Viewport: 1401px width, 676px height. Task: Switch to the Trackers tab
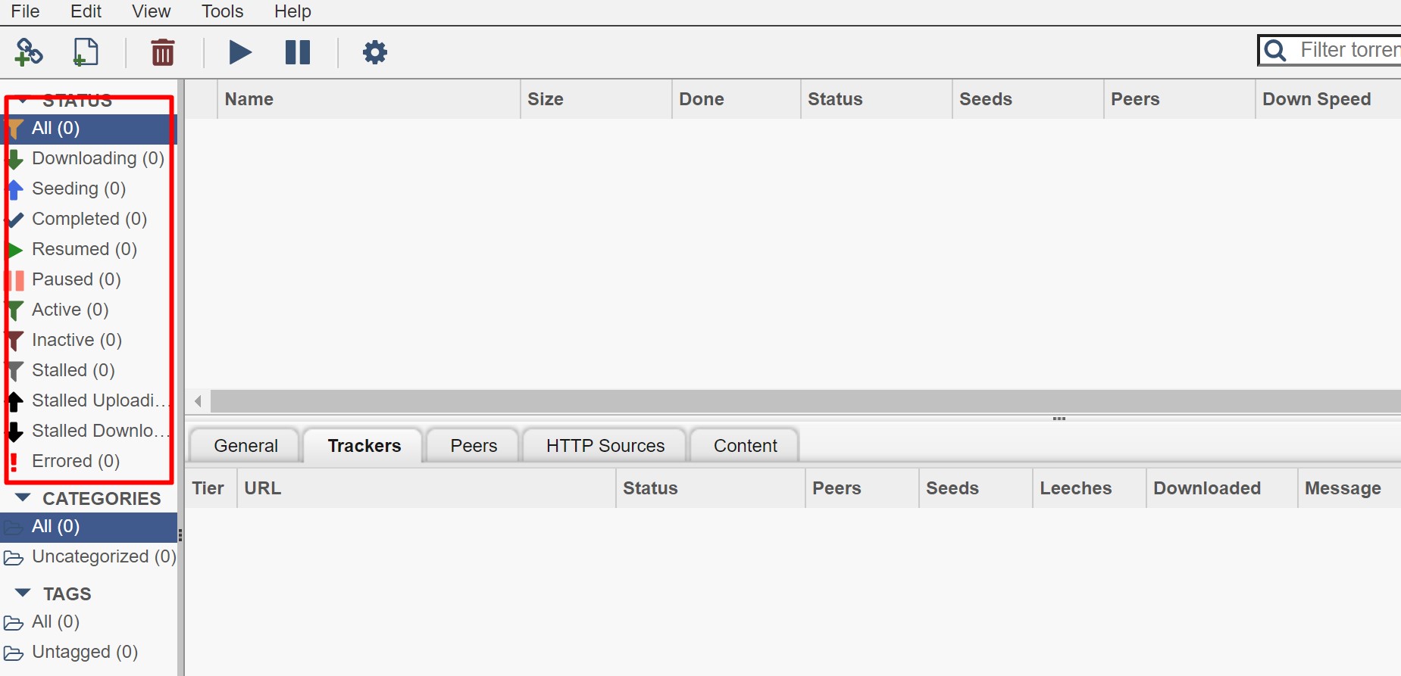coord(364,446)
